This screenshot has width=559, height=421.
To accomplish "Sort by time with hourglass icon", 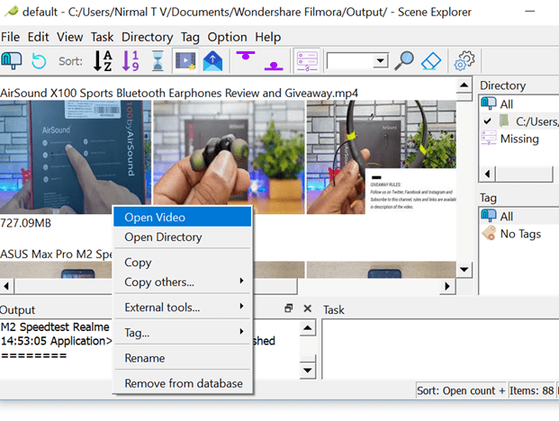I will pyautogui.click(x=158, y=61).
